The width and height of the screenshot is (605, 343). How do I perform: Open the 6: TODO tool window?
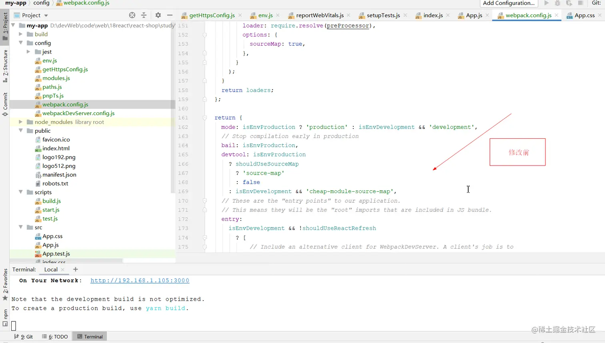(x=55, y=337)
